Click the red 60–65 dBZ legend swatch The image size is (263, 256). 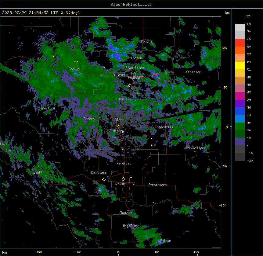click(x=240, y=43)
